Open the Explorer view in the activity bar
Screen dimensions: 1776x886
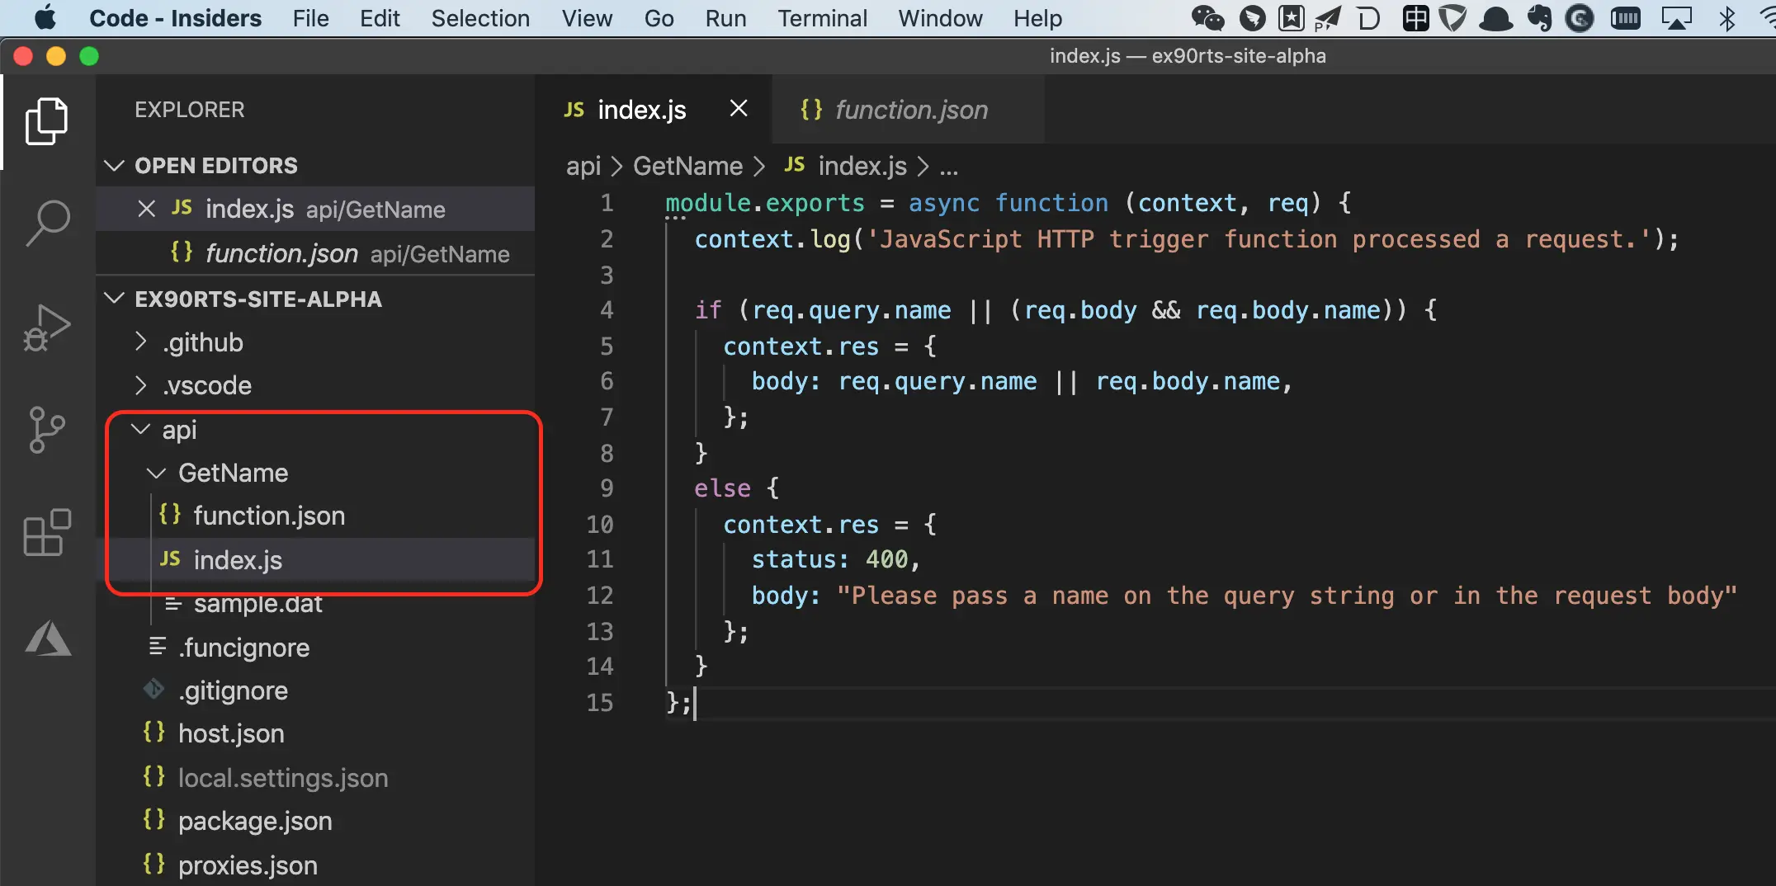coord(47,121)
